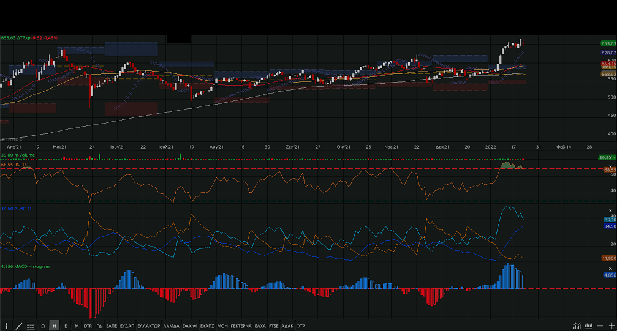The height and width of the screenshot is (331, 617).
Task: Click the green 653,63 price label
Action: [x=608, y=43]
